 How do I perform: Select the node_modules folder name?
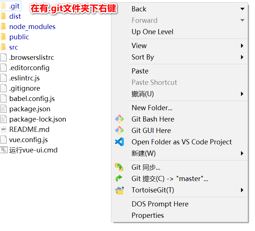(32, 27)
